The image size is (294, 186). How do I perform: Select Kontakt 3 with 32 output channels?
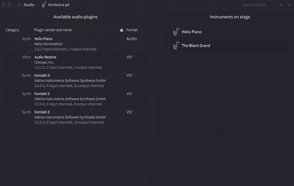(76, 81)
